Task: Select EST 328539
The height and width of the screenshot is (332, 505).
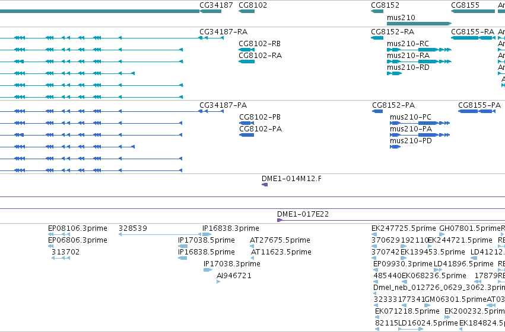Action: point(133,228)
